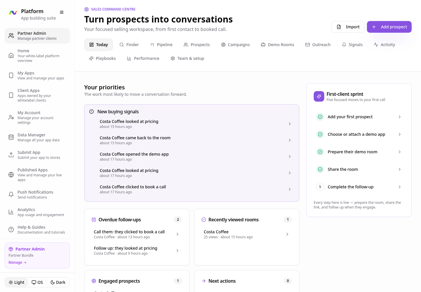Click the Help & Guides question mark icon
The image size is (421, 292).
click(11, 230)
